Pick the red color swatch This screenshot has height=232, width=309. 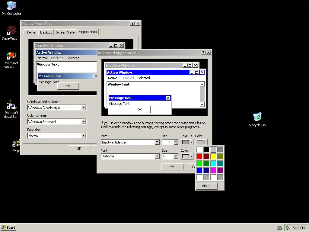pos(199,156)
